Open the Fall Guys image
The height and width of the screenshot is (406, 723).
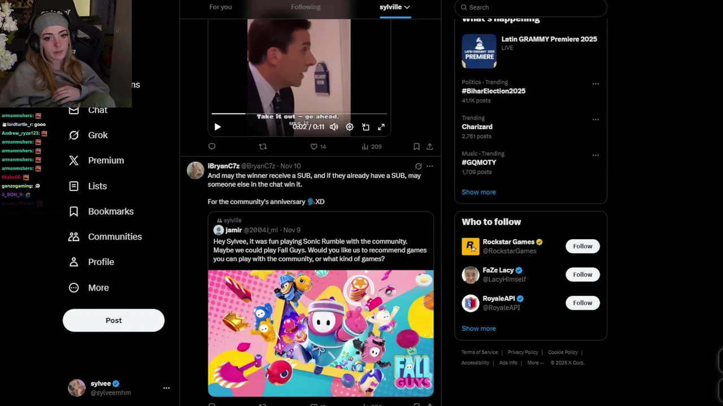click(x=320, y=333)
